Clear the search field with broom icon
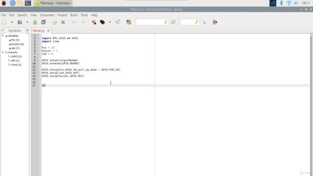Screen dimensions: 313x176 (166, 22)
